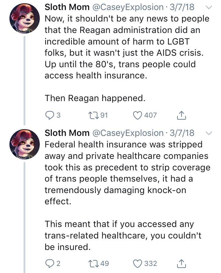Open Sloth Mom's name on first tweet

click(x=67, y=7)
